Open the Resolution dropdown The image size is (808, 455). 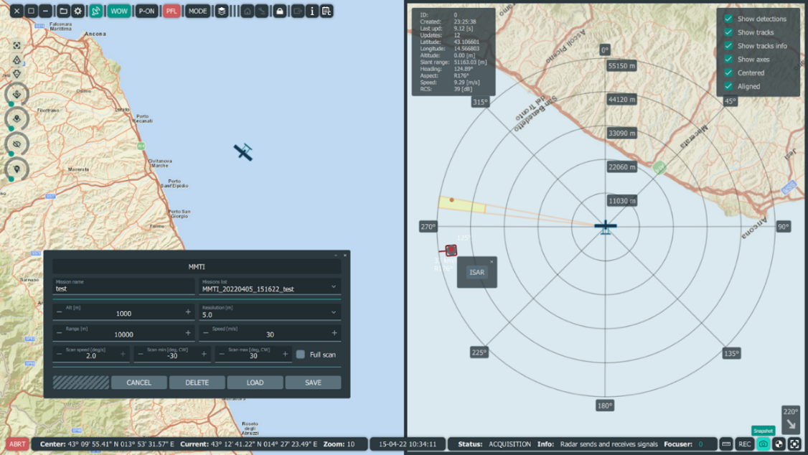[334, 312]
